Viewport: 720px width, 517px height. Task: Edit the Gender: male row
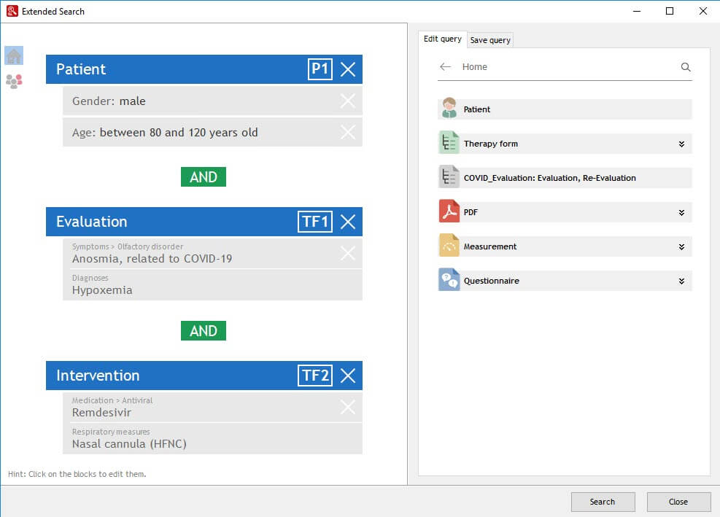[212, 101]
